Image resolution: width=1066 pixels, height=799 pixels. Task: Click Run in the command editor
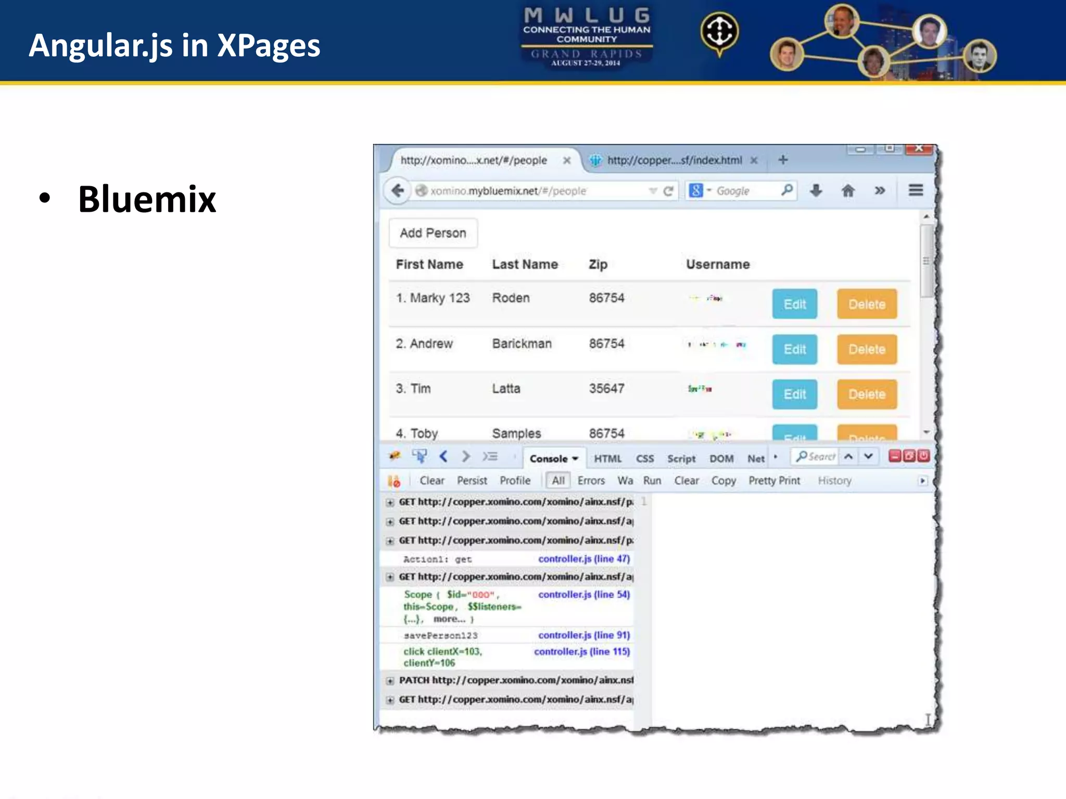click(x=652, y=481)
